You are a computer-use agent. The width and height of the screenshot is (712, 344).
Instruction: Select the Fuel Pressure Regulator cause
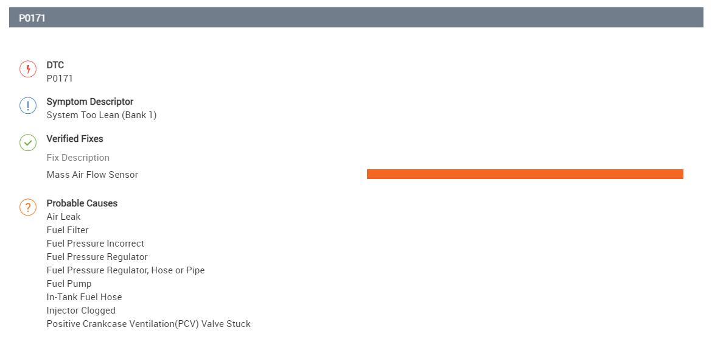click(97, 257)
